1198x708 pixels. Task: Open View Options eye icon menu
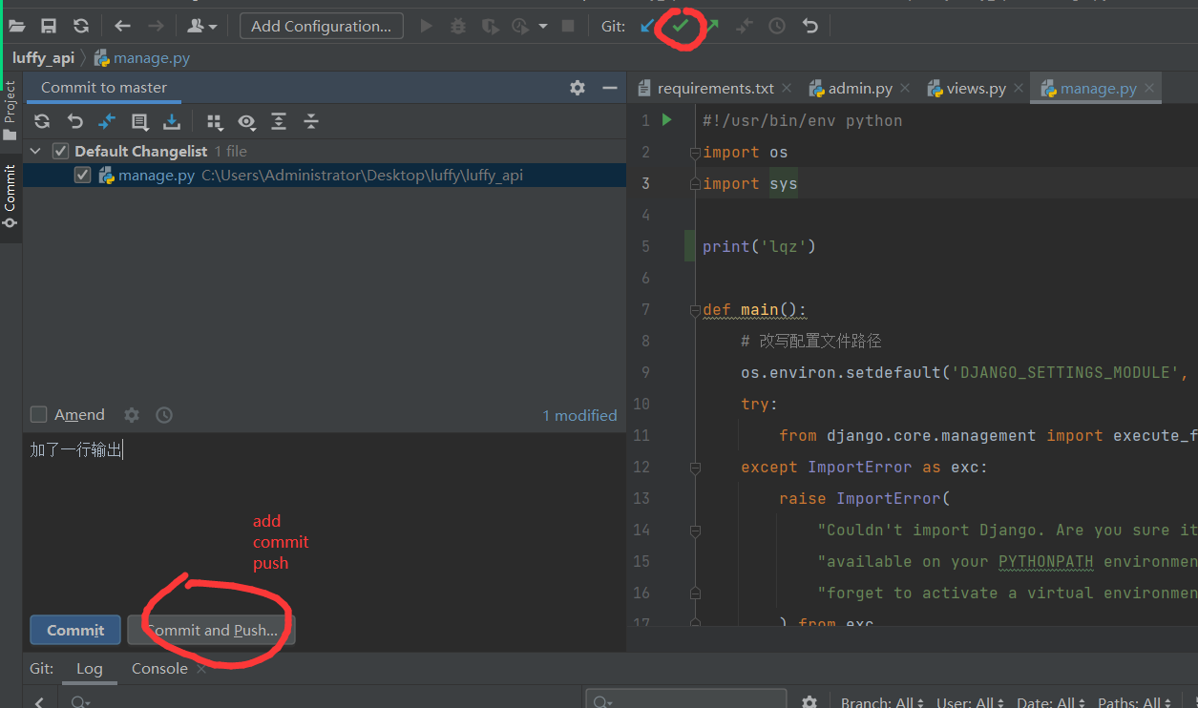click(x=246, y=121)
